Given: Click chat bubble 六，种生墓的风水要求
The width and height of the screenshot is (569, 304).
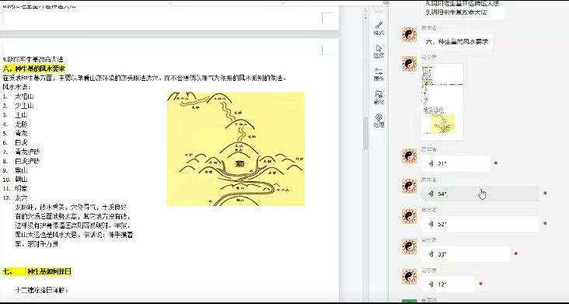Looking at the screenshot, I should 457,42.
